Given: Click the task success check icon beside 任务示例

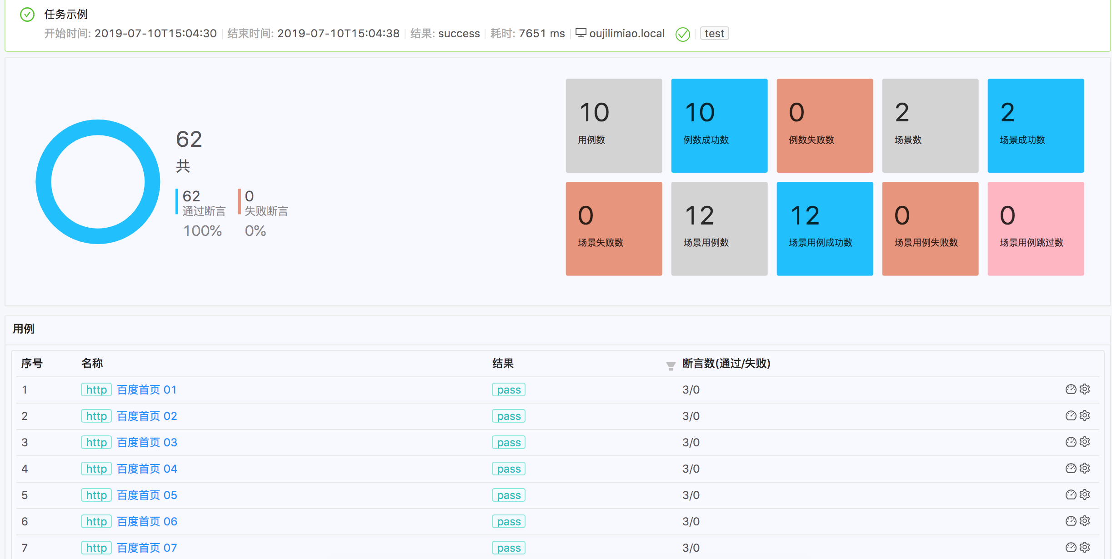Looking at the screenshot, I should click(27, 15).
